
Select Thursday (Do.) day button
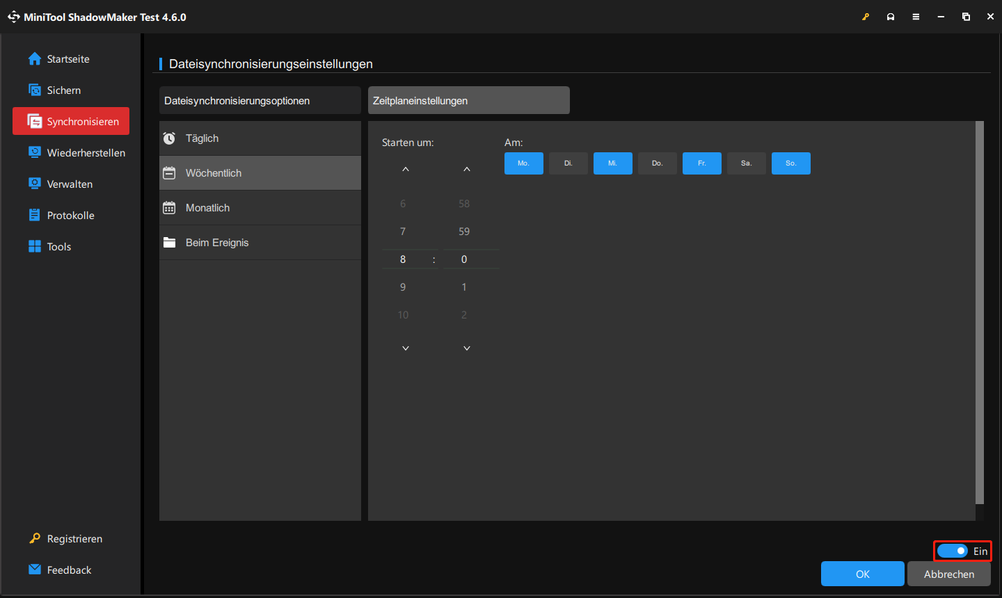[658, 163]
